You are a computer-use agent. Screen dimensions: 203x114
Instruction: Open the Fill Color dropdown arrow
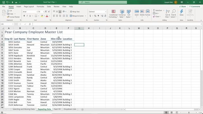point(44,16)
